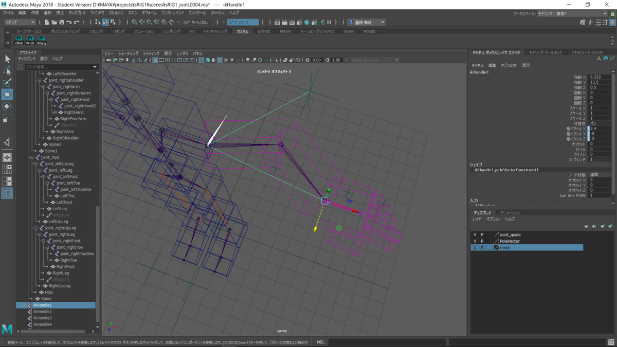617x347 pixels.
Task: Toggle visibility V of the mesh layer
Action: [x=475, y=248]
